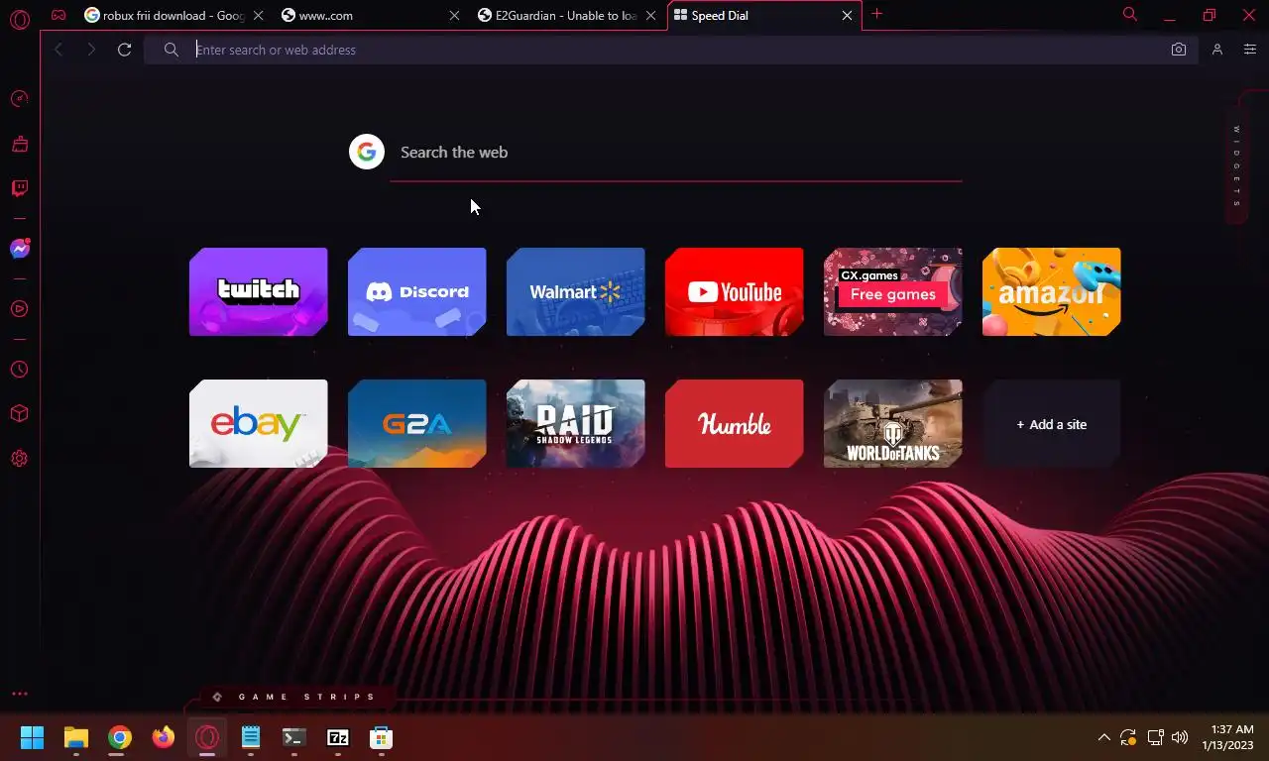
Task: Open GX Corner gamepad icon
Action: click(58, 15)
